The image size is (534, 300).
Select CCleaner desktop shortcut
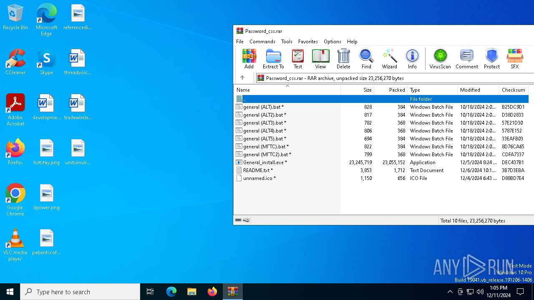click(15, 62)
